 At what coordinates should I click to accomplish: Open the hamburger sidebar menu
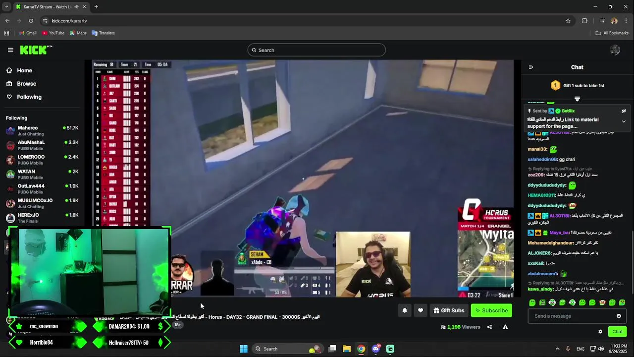[x=10, y=50]
